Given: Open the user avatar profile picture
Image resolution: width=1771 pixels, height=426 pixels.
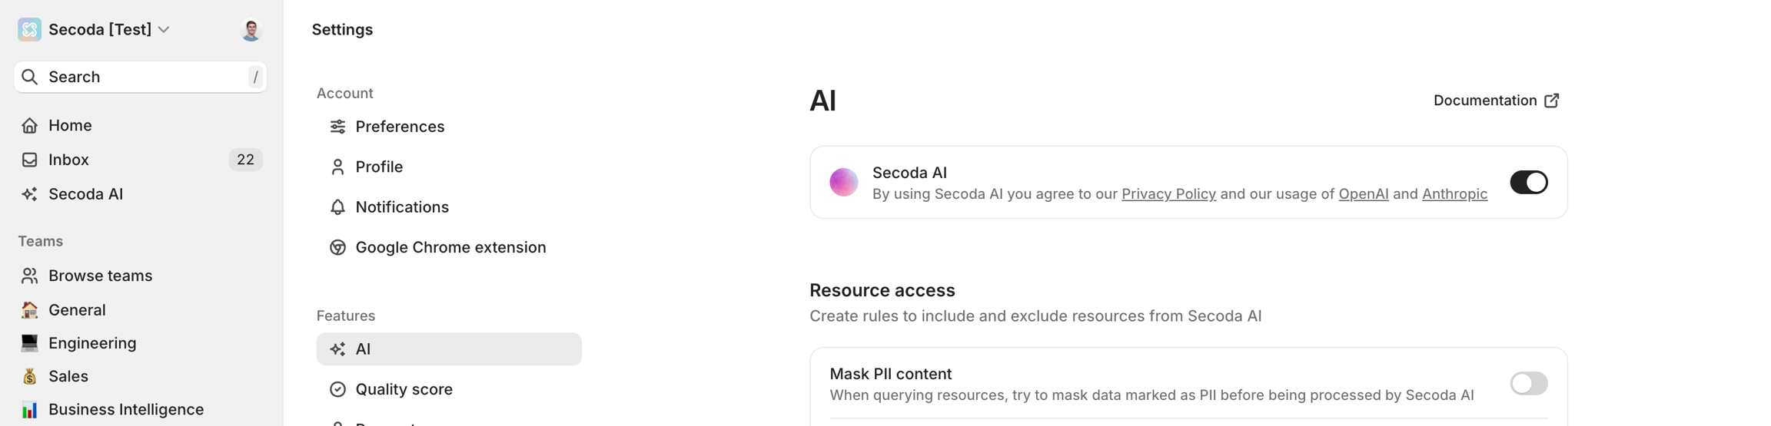Looking at the screenshot, I should coord(251,30).
